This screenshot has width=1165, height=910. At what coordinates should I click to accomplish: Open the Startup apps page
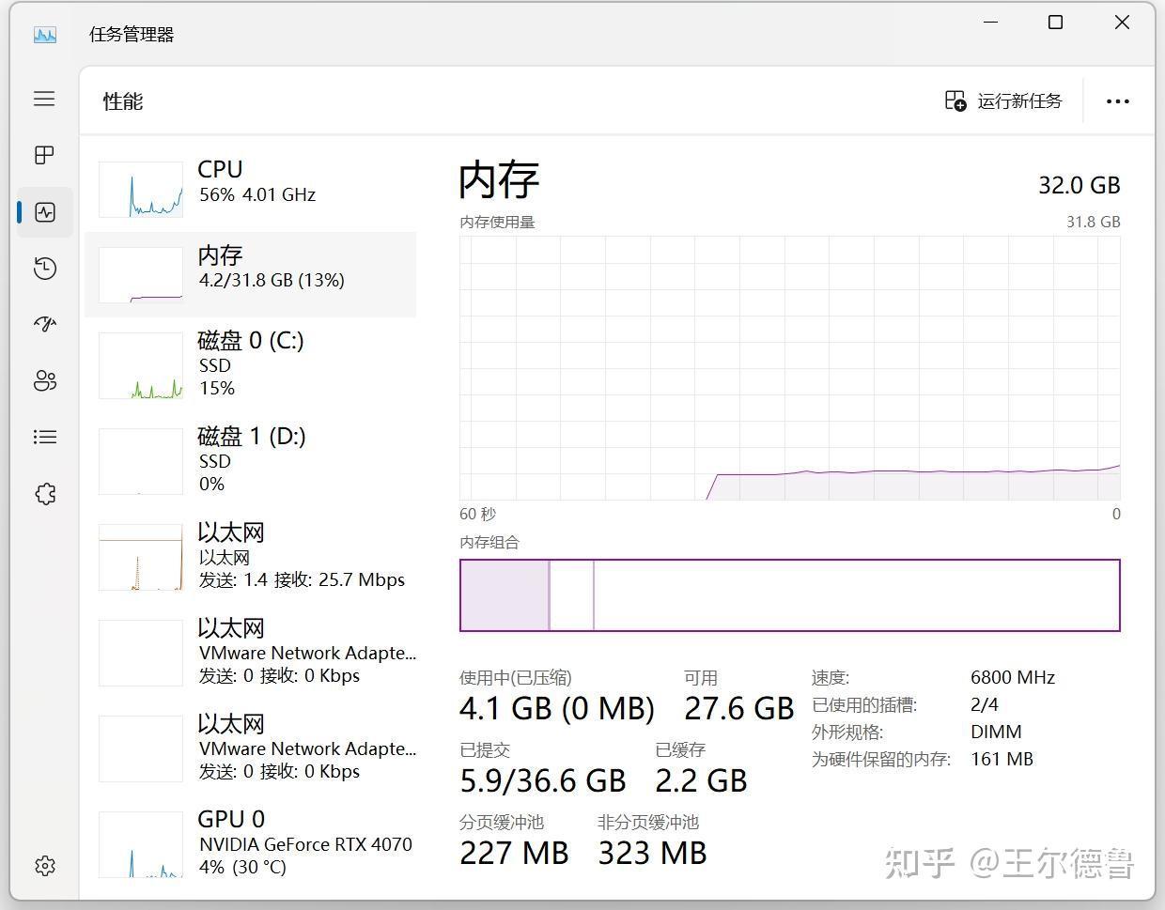tap(44, 324)
